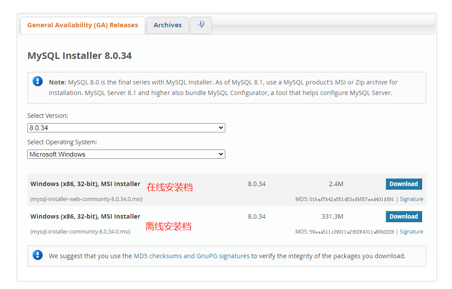Click the version 8.0.34 cell in the 331.3M row

coord(257,217)
